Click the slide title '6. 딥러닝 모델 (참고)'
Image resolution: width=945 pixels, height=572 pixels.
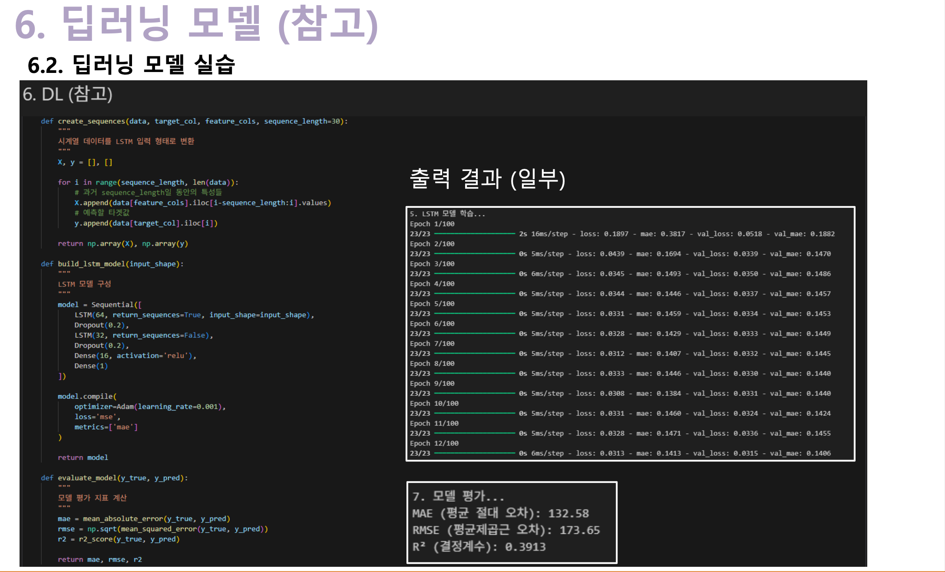click(x=196, y=24)
